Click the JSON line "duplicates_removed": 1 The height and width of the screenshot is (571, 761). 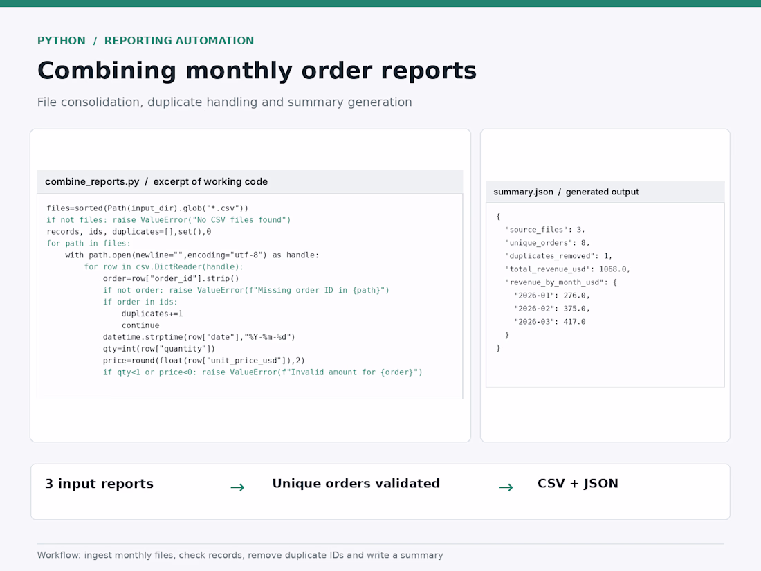click(x=558, y=256)
